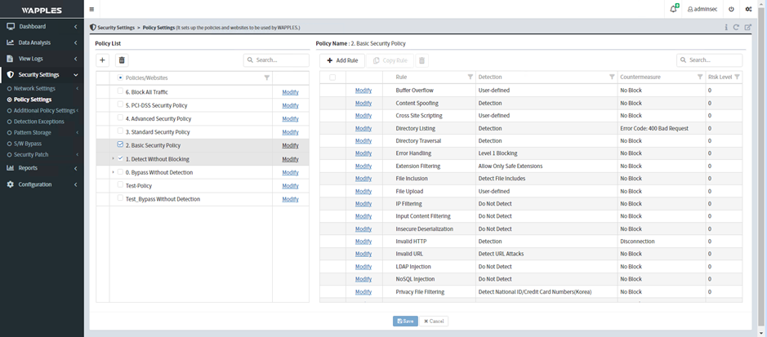The height and width of the screenshot is (337, 767).
Task: Click the notification bell icon
Action: point(673,9)
